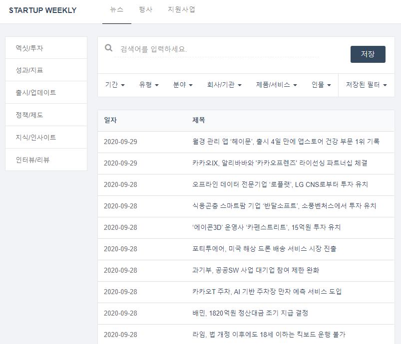401x344 pixels.
Task: Focus the 검색어를 입력하세요 search field
Action: tap(217, 49)
